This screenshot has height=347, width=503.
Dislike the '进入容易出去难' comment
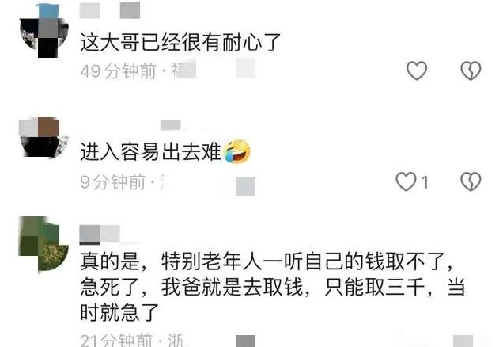click(x=471, y=181)
